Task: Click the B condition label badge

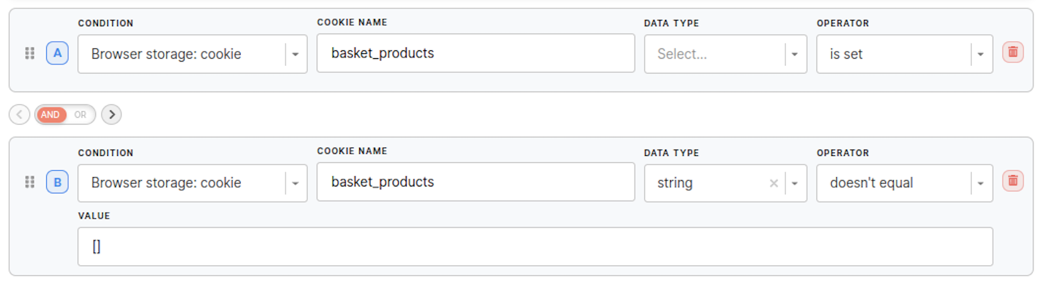Action: tap(57, 182)
